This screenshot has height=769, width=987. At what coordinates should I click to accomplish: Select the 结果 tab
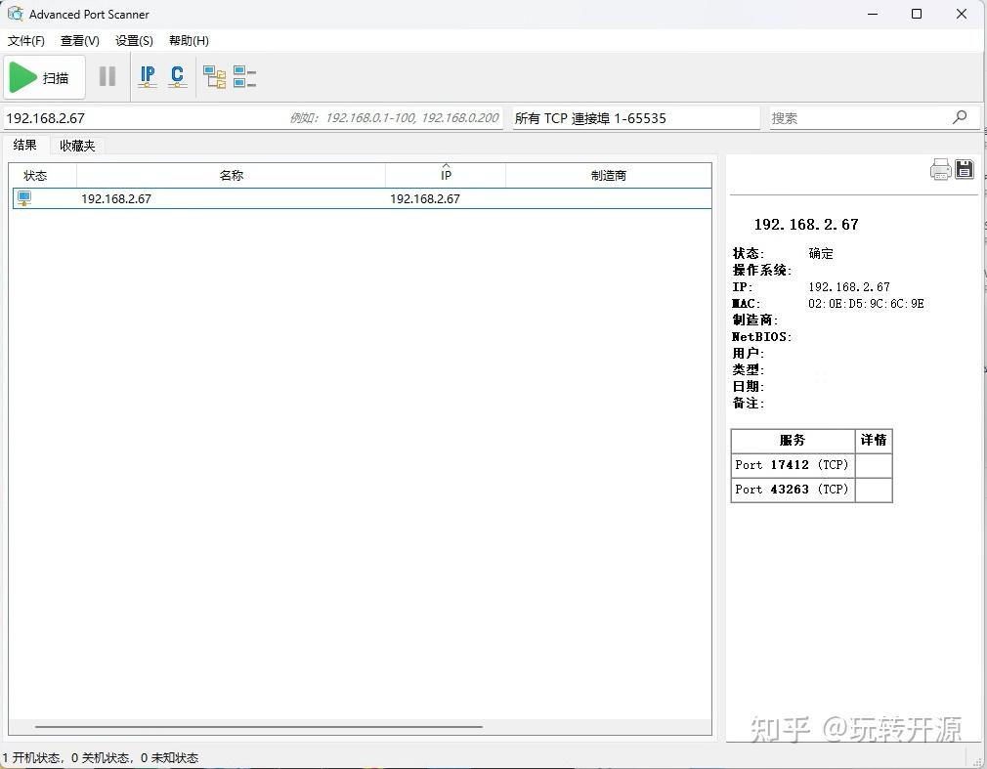point(25,145)
